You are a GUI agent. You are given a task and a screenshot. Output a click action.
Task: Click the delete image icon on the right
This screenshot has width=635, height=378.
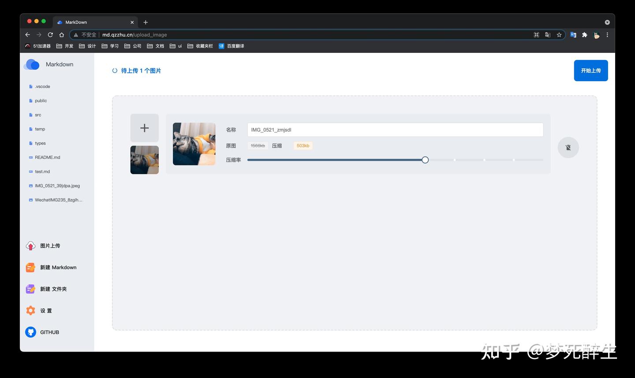click(568, 147)
